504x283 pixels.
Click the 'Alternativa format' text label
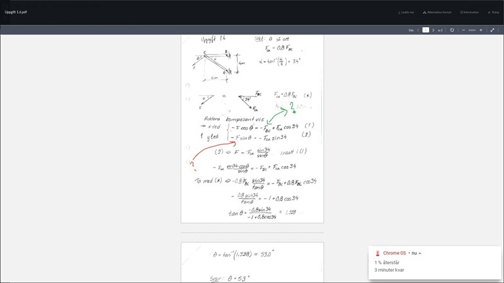[x=439, y=12]
